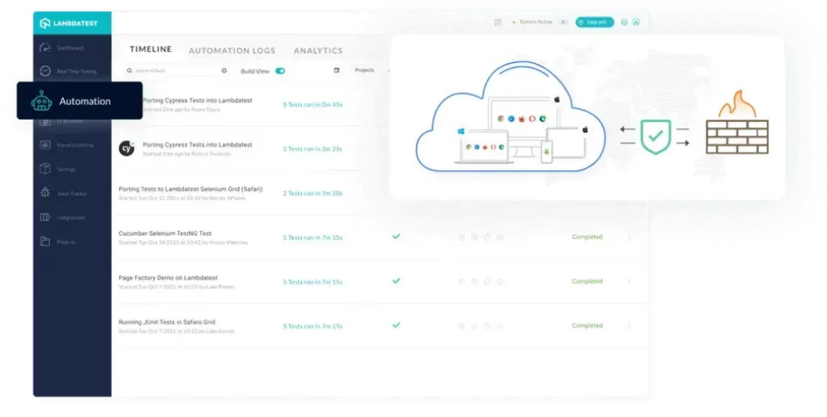This screenshot has height=417, width=827.
Task: Click Completed status on Cucumber Selenium TestNG row
Action: tap(587, 237)
